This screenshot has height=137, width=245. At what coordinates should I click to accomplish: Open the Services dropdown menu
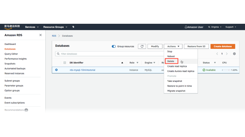point(32,27)
